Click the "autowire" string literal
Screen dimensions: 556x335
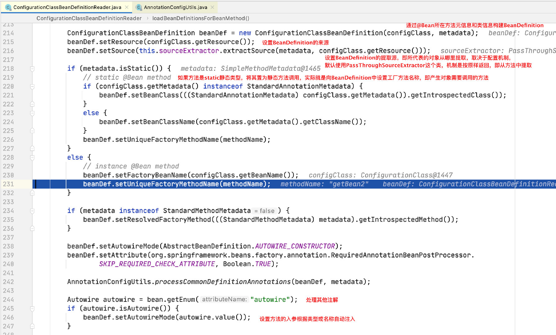click(270, 300)
